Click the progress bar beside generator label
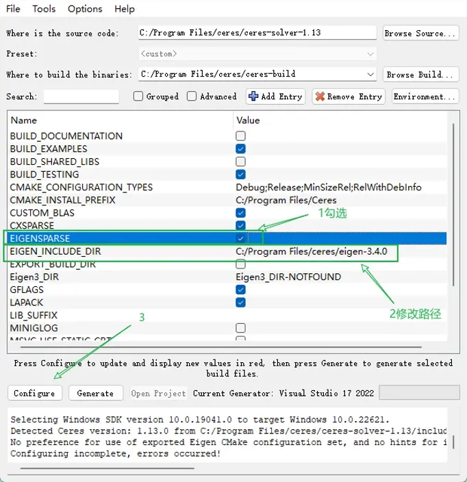 coord(419,392)
